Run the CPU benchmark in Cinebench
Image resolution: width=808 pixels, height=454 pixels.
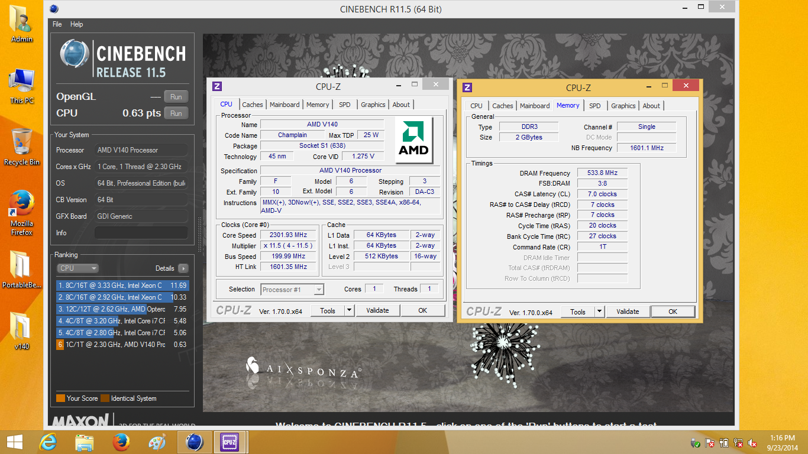[176, 113]
